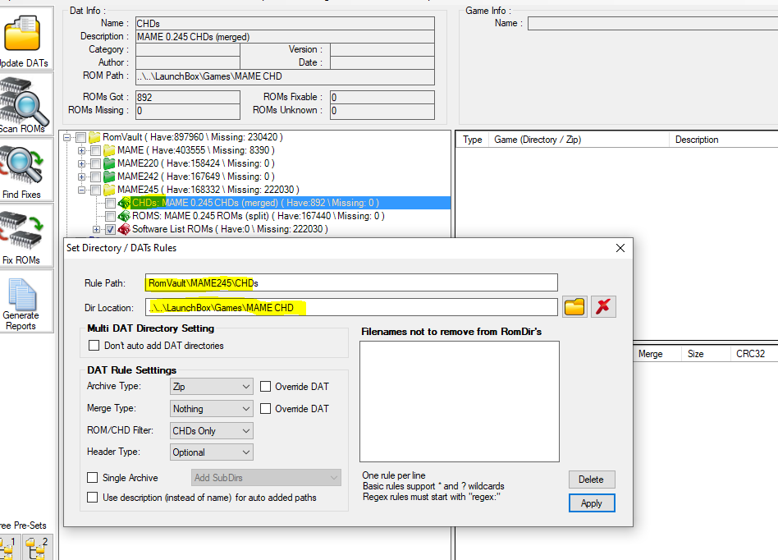Toggle the MAME245 tree checkbox
Viewport: 778px width, 560px height.
[96, 190]
